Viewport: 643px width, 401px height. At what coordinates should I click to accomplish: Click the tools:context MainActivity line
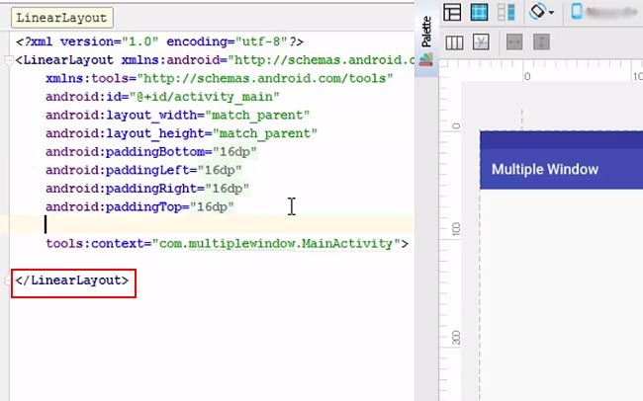228,244
